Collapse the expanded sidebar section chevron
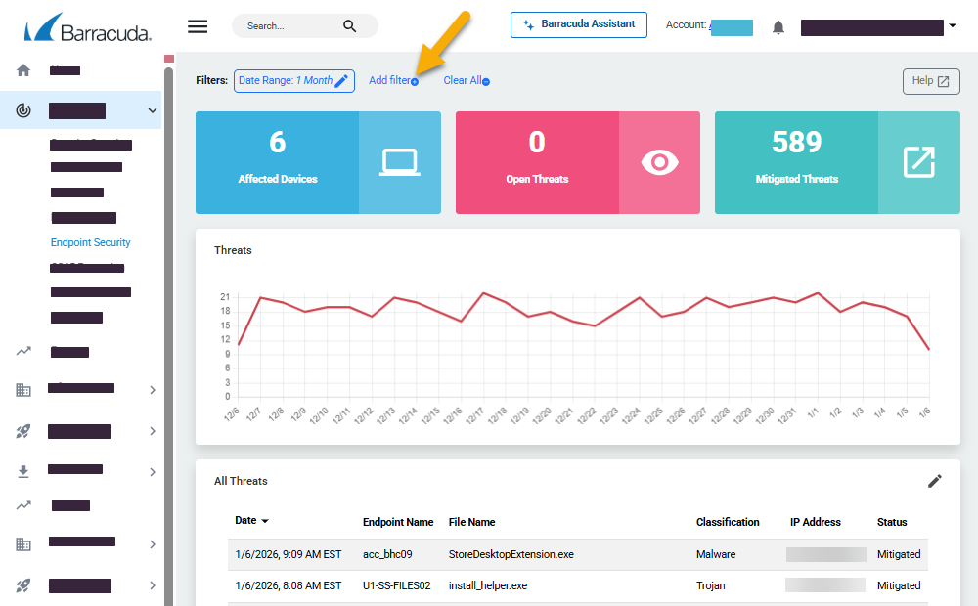 tap(152, 110)
